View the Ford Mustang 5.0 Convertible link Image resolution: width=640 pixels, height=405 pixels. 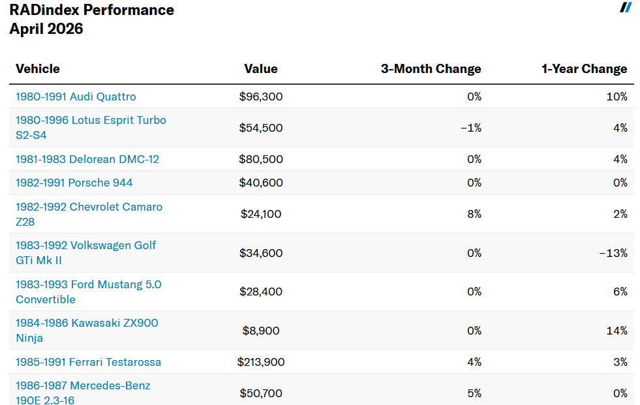click(88, 292)
